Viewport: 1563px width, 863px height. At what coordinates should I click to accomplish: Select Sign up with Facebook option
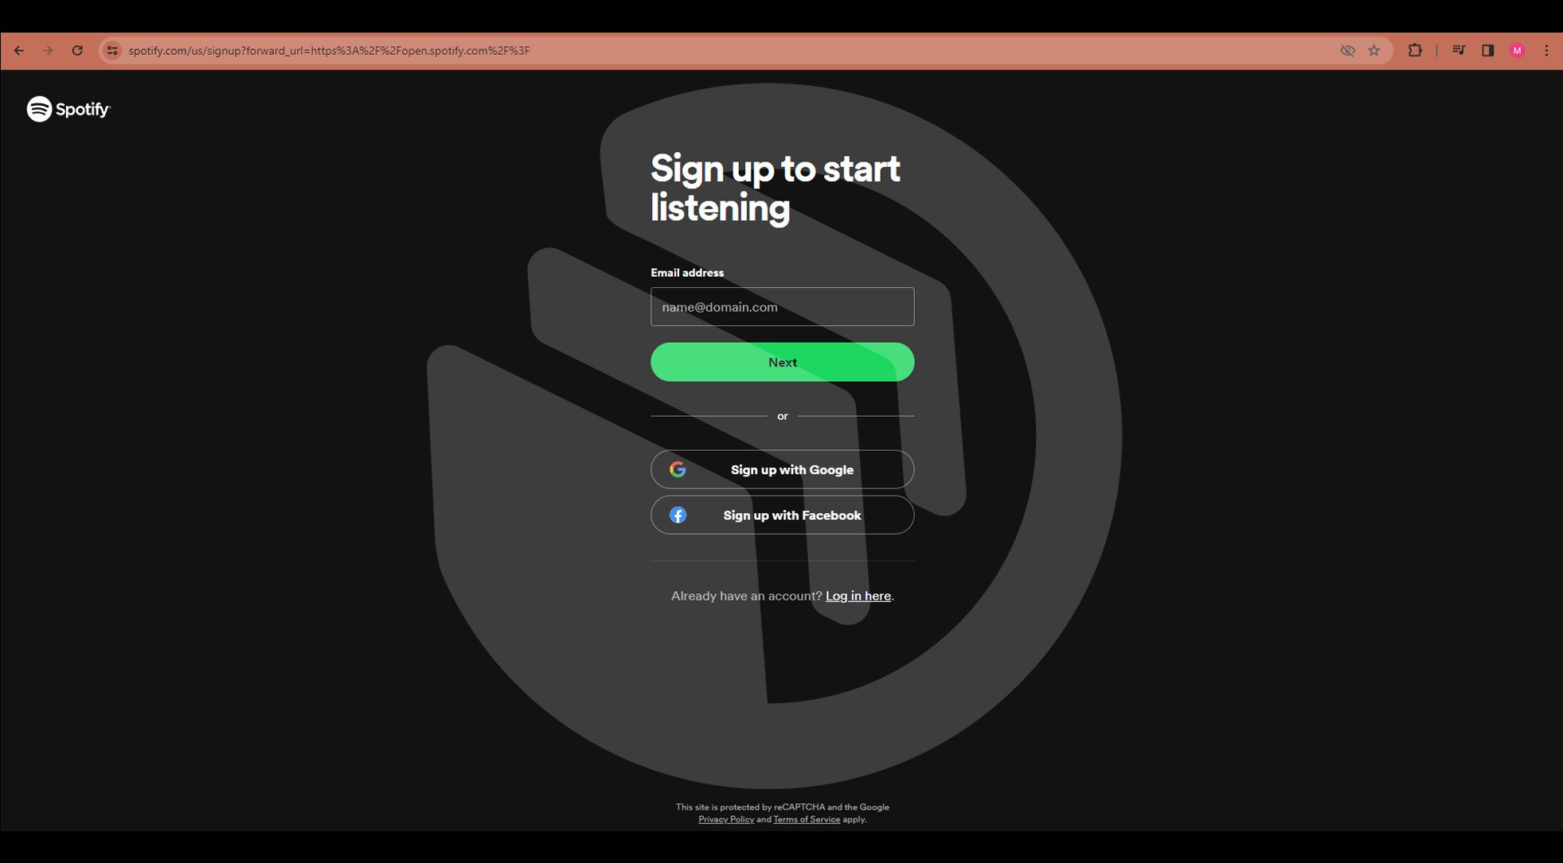pos(782,515)
